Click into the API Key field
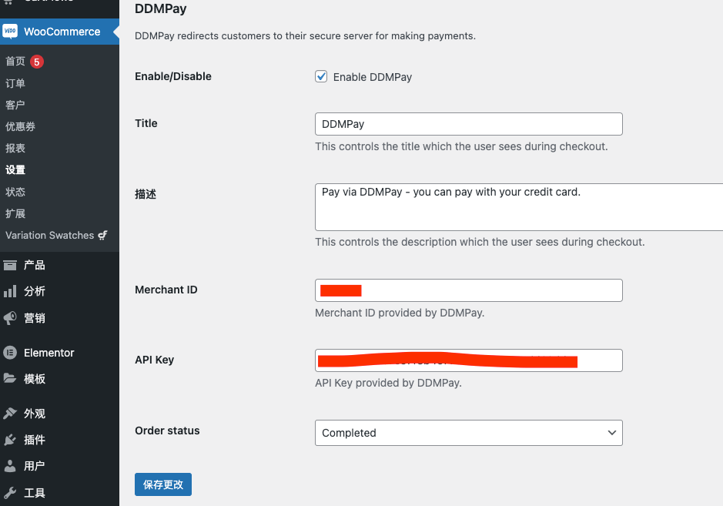 468,360
